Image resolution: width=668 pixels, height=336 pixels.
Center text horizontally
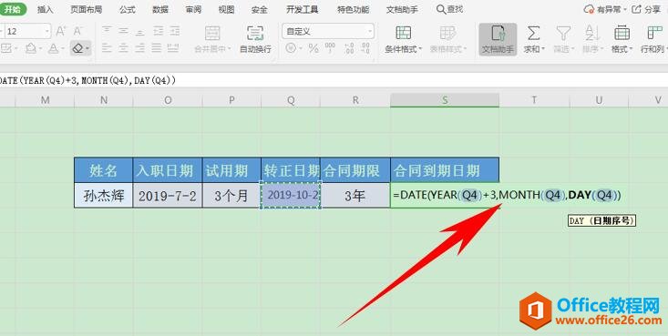tap(124, 48)
